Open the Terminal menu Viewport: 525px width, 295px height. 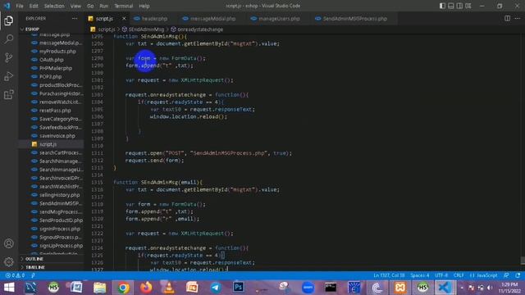(x=124, y=6)
